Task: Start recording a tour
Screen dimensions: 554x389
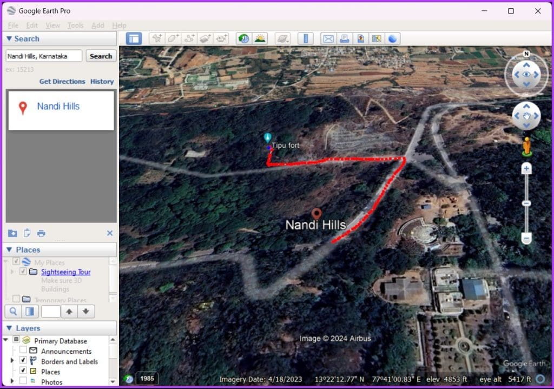Action: [221, 38]
